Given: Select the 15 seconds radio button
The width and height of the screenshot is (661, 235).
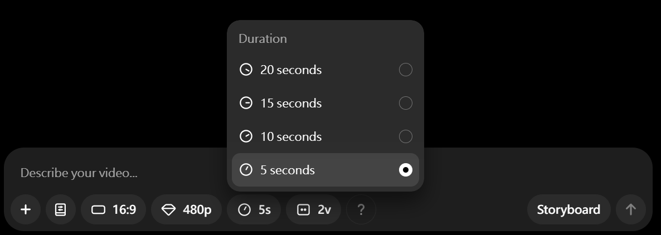Looking at the screenshot, I should (x=406, y=103).
